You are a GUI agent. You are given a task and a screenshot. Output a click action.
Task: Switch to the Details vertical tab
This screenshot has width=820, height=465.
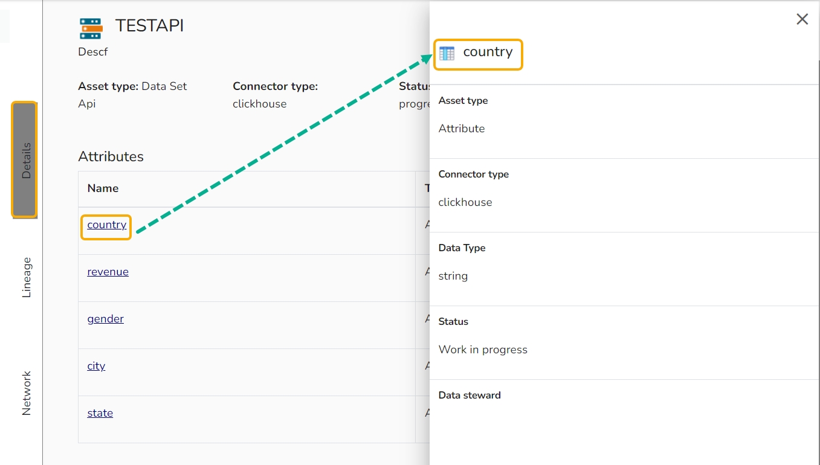25,160
